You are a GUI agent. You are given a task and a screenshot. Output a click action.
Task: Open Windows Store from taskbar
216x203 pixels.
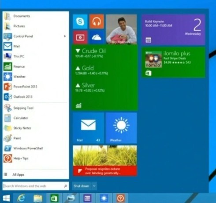[x=55, y=198]
